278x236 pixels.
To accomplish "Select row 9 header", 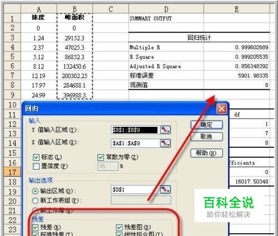I will point(12,95).
